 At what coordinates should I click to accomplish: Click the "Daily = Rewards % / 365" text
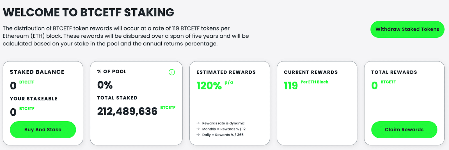[x=223, y=135]
